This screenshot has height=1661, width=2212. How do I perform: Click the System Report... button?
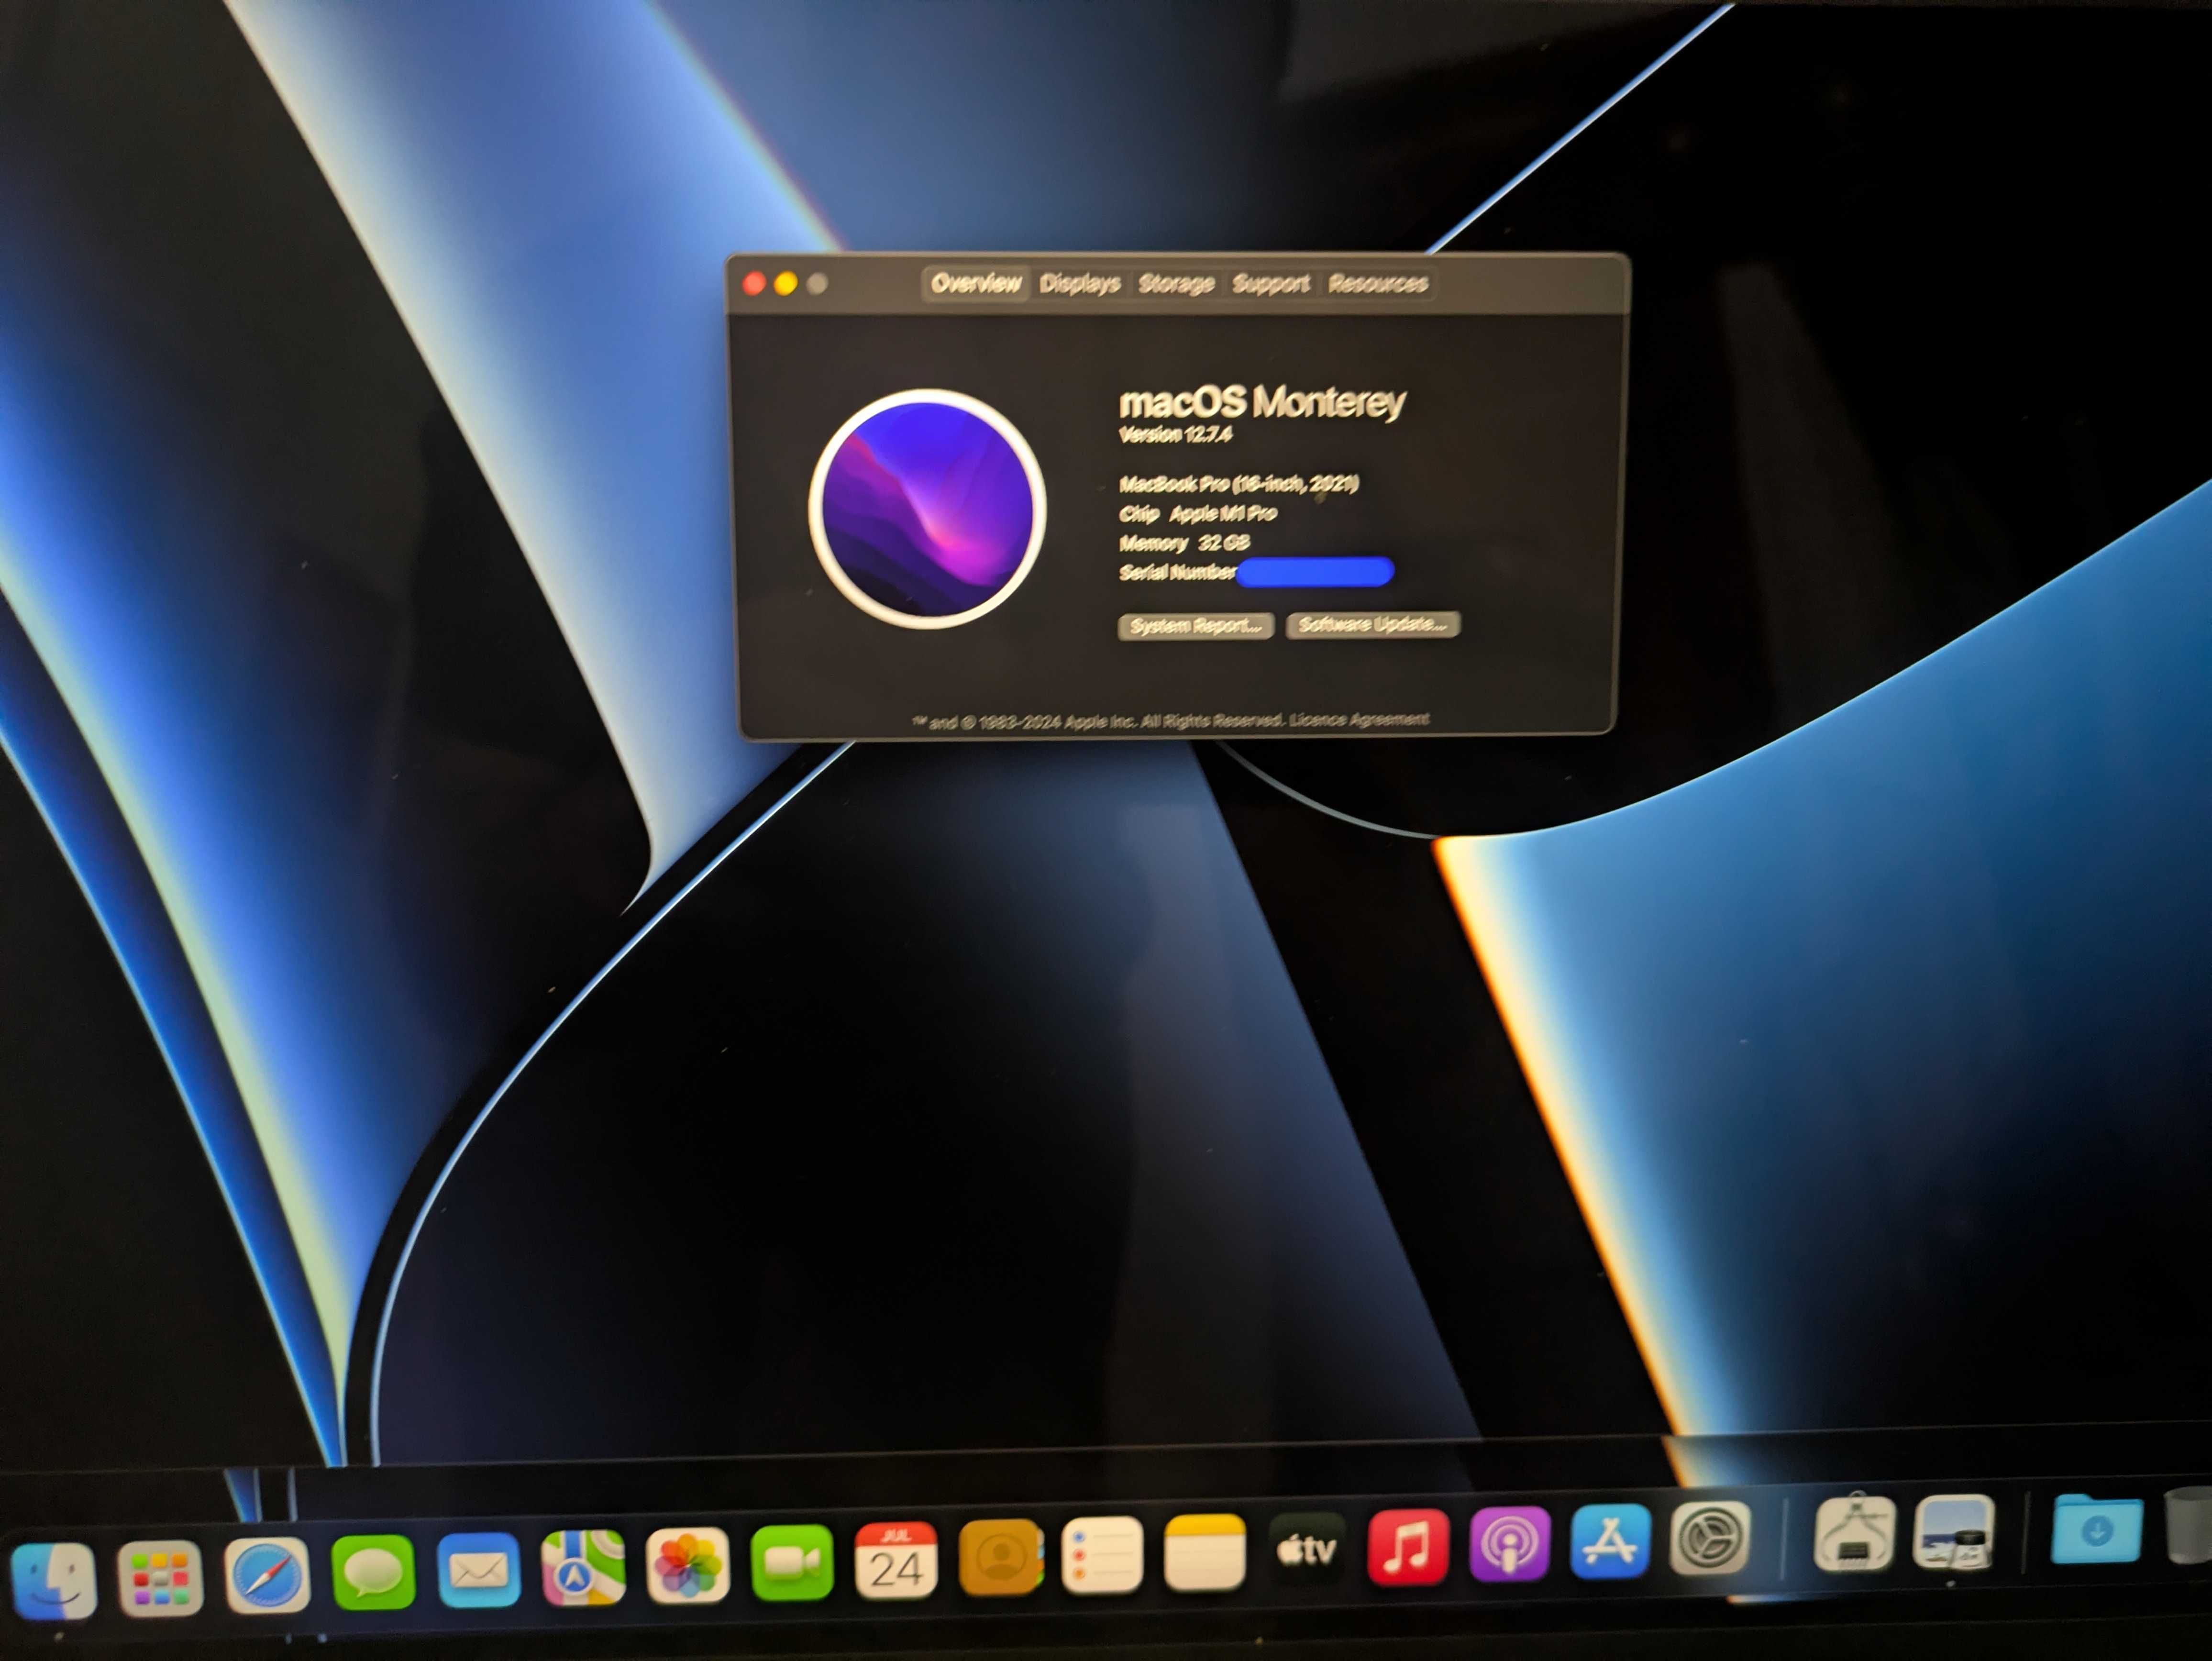click(x=1196, y=626)
